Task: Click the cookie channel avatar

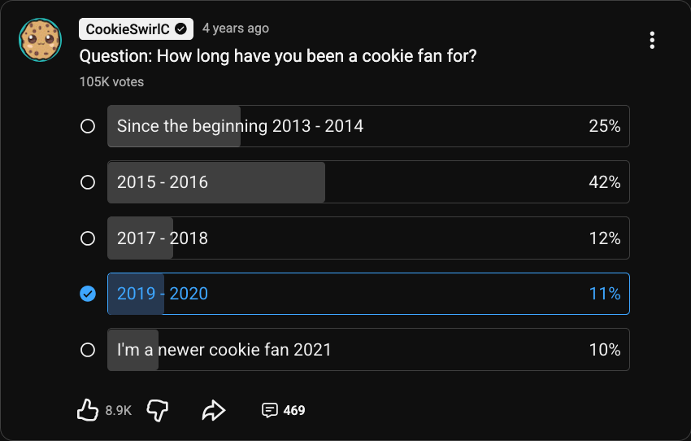Action: tap(40, 39)
